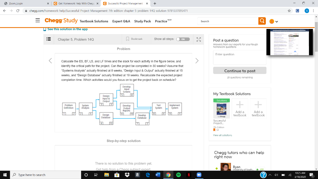The image size is (318, 179).
Task: Click the Chrome profile avatar S
Action: pos(307,11)
